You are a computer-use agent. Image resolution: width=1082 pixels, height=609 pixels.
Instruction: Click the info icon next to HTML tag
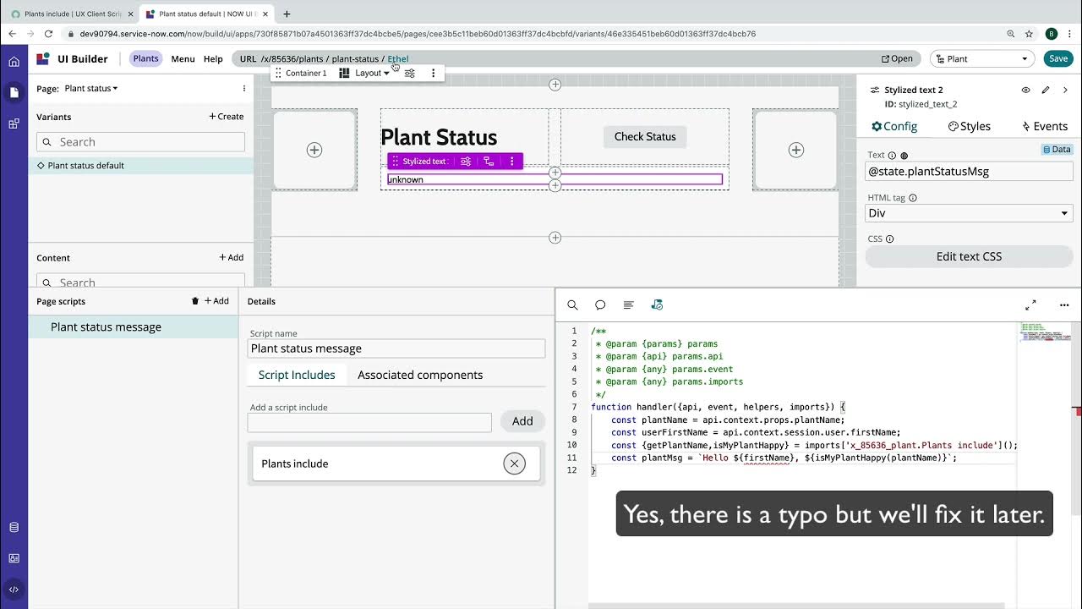coord(913,198)
